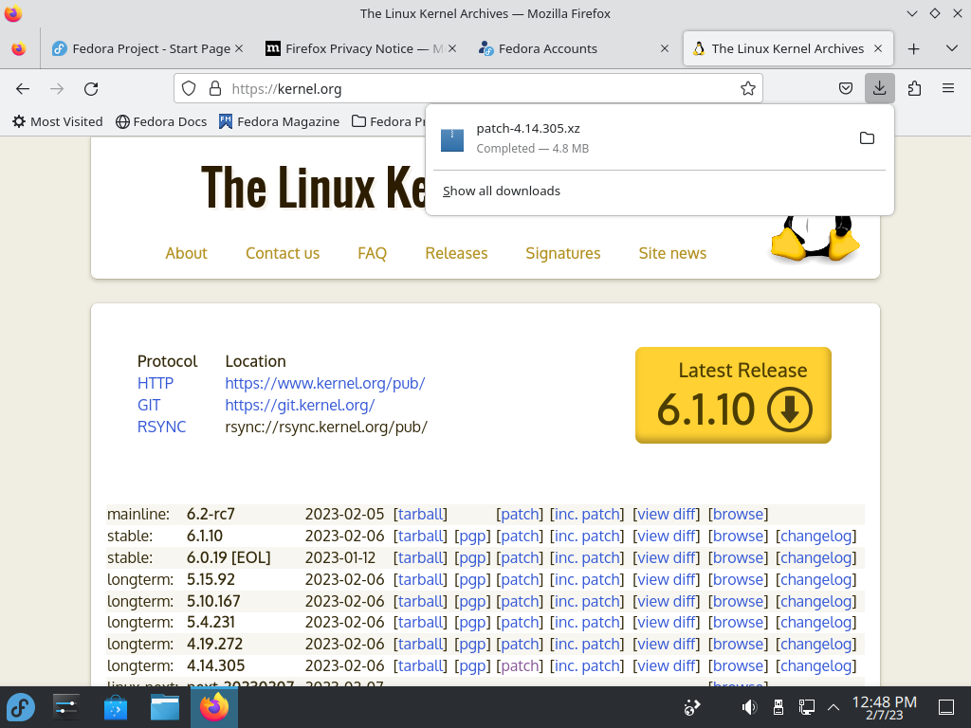
Task: Open https://www.kernel.org/pub/ link
Action: [325, 383]
